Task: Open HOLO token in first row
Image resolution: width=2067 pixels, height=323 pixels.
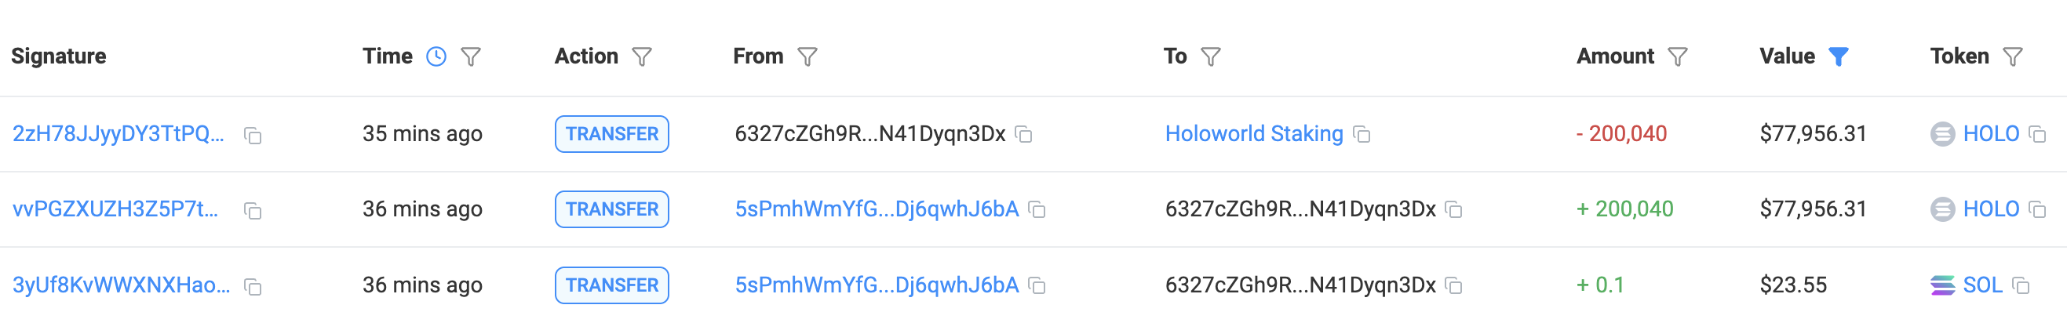Action: (x=1991, y=134)
